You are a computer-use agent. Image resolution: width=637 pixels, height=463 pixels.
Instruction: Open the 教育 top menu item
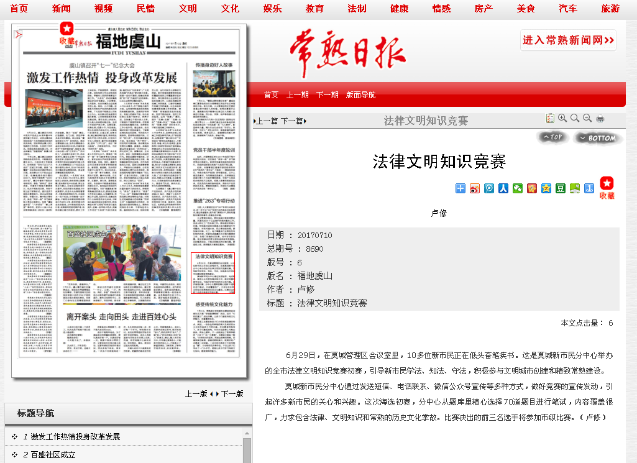click(x=315, y=9)
